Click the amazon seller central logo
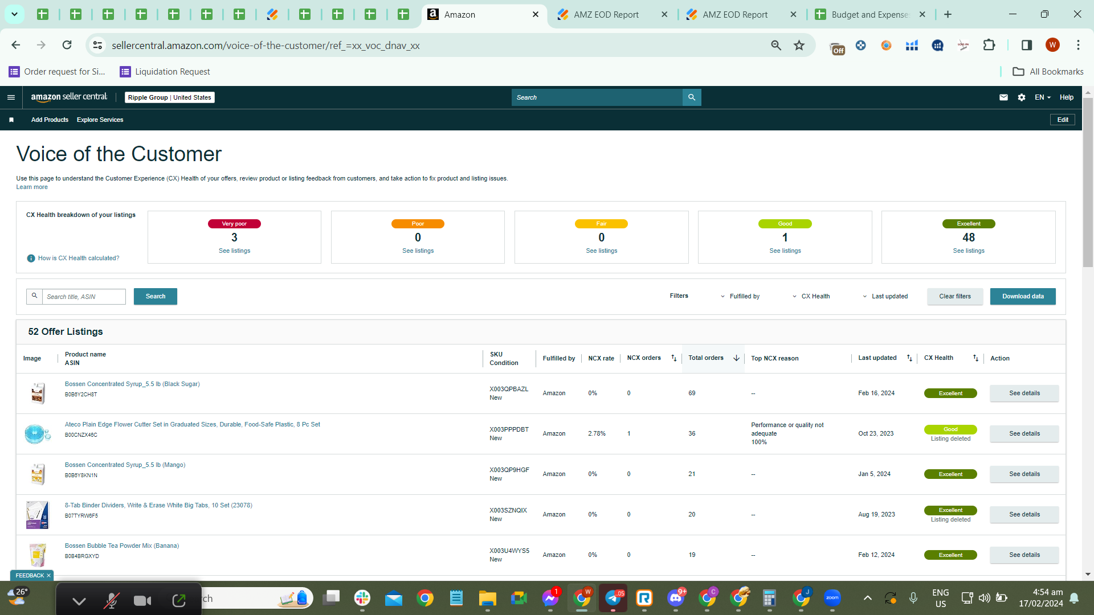 [69, 97]
